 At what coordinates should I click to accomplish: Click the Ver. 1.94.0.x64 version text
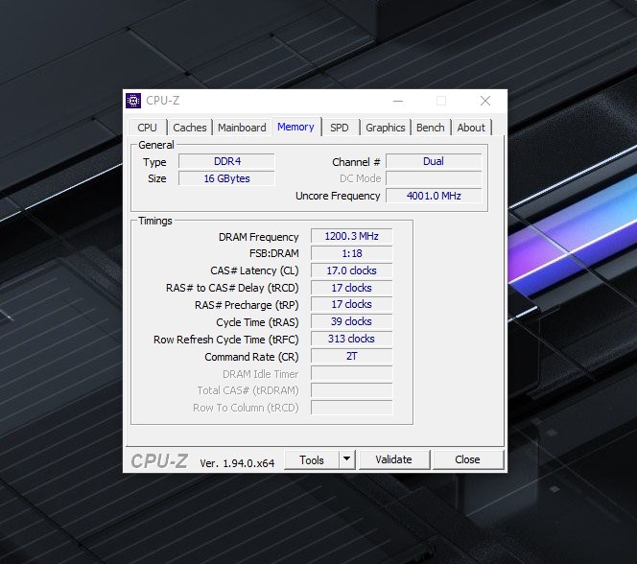point(237,463)
